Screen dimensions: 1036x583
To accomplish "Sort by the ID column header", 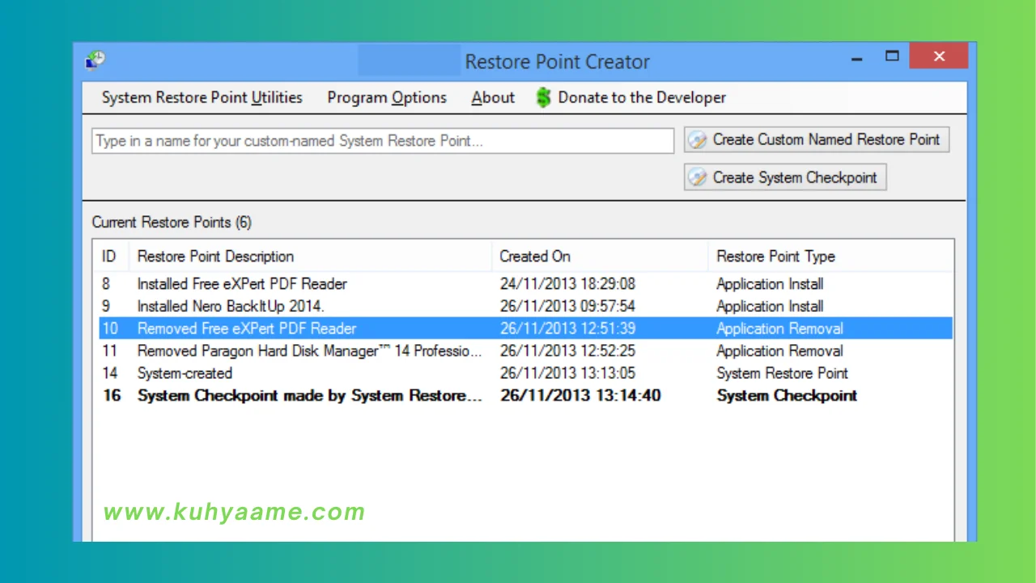I will click(109, 257).
